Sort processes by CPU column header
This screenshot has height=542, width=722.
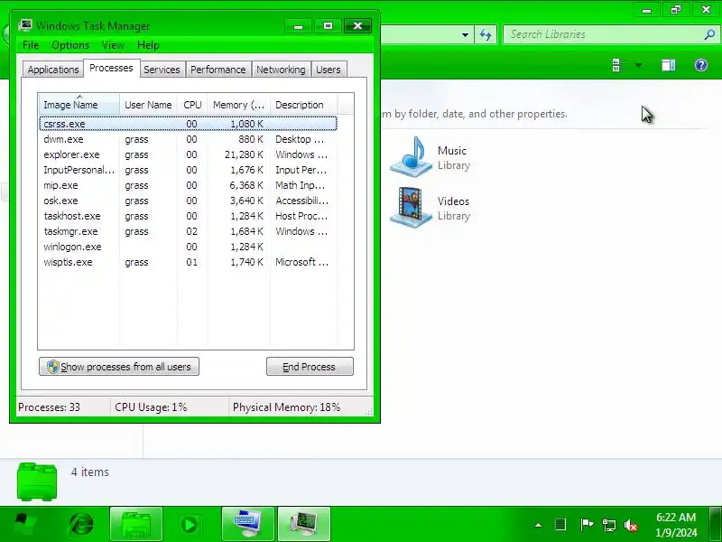point(192,105)
